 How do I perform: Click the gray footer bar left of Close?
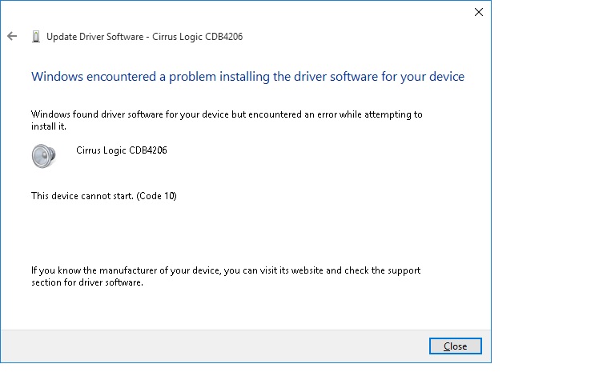click(x=215, y=346)
